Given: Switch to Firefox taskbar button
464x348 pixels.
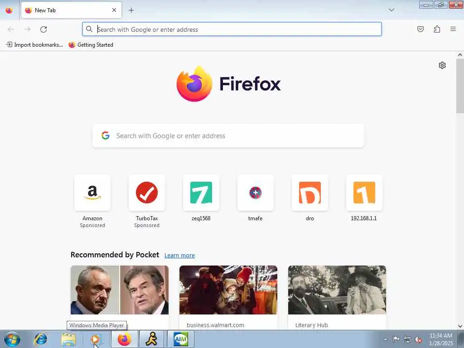Looking at the screenshot, I should tap(124, 339).
